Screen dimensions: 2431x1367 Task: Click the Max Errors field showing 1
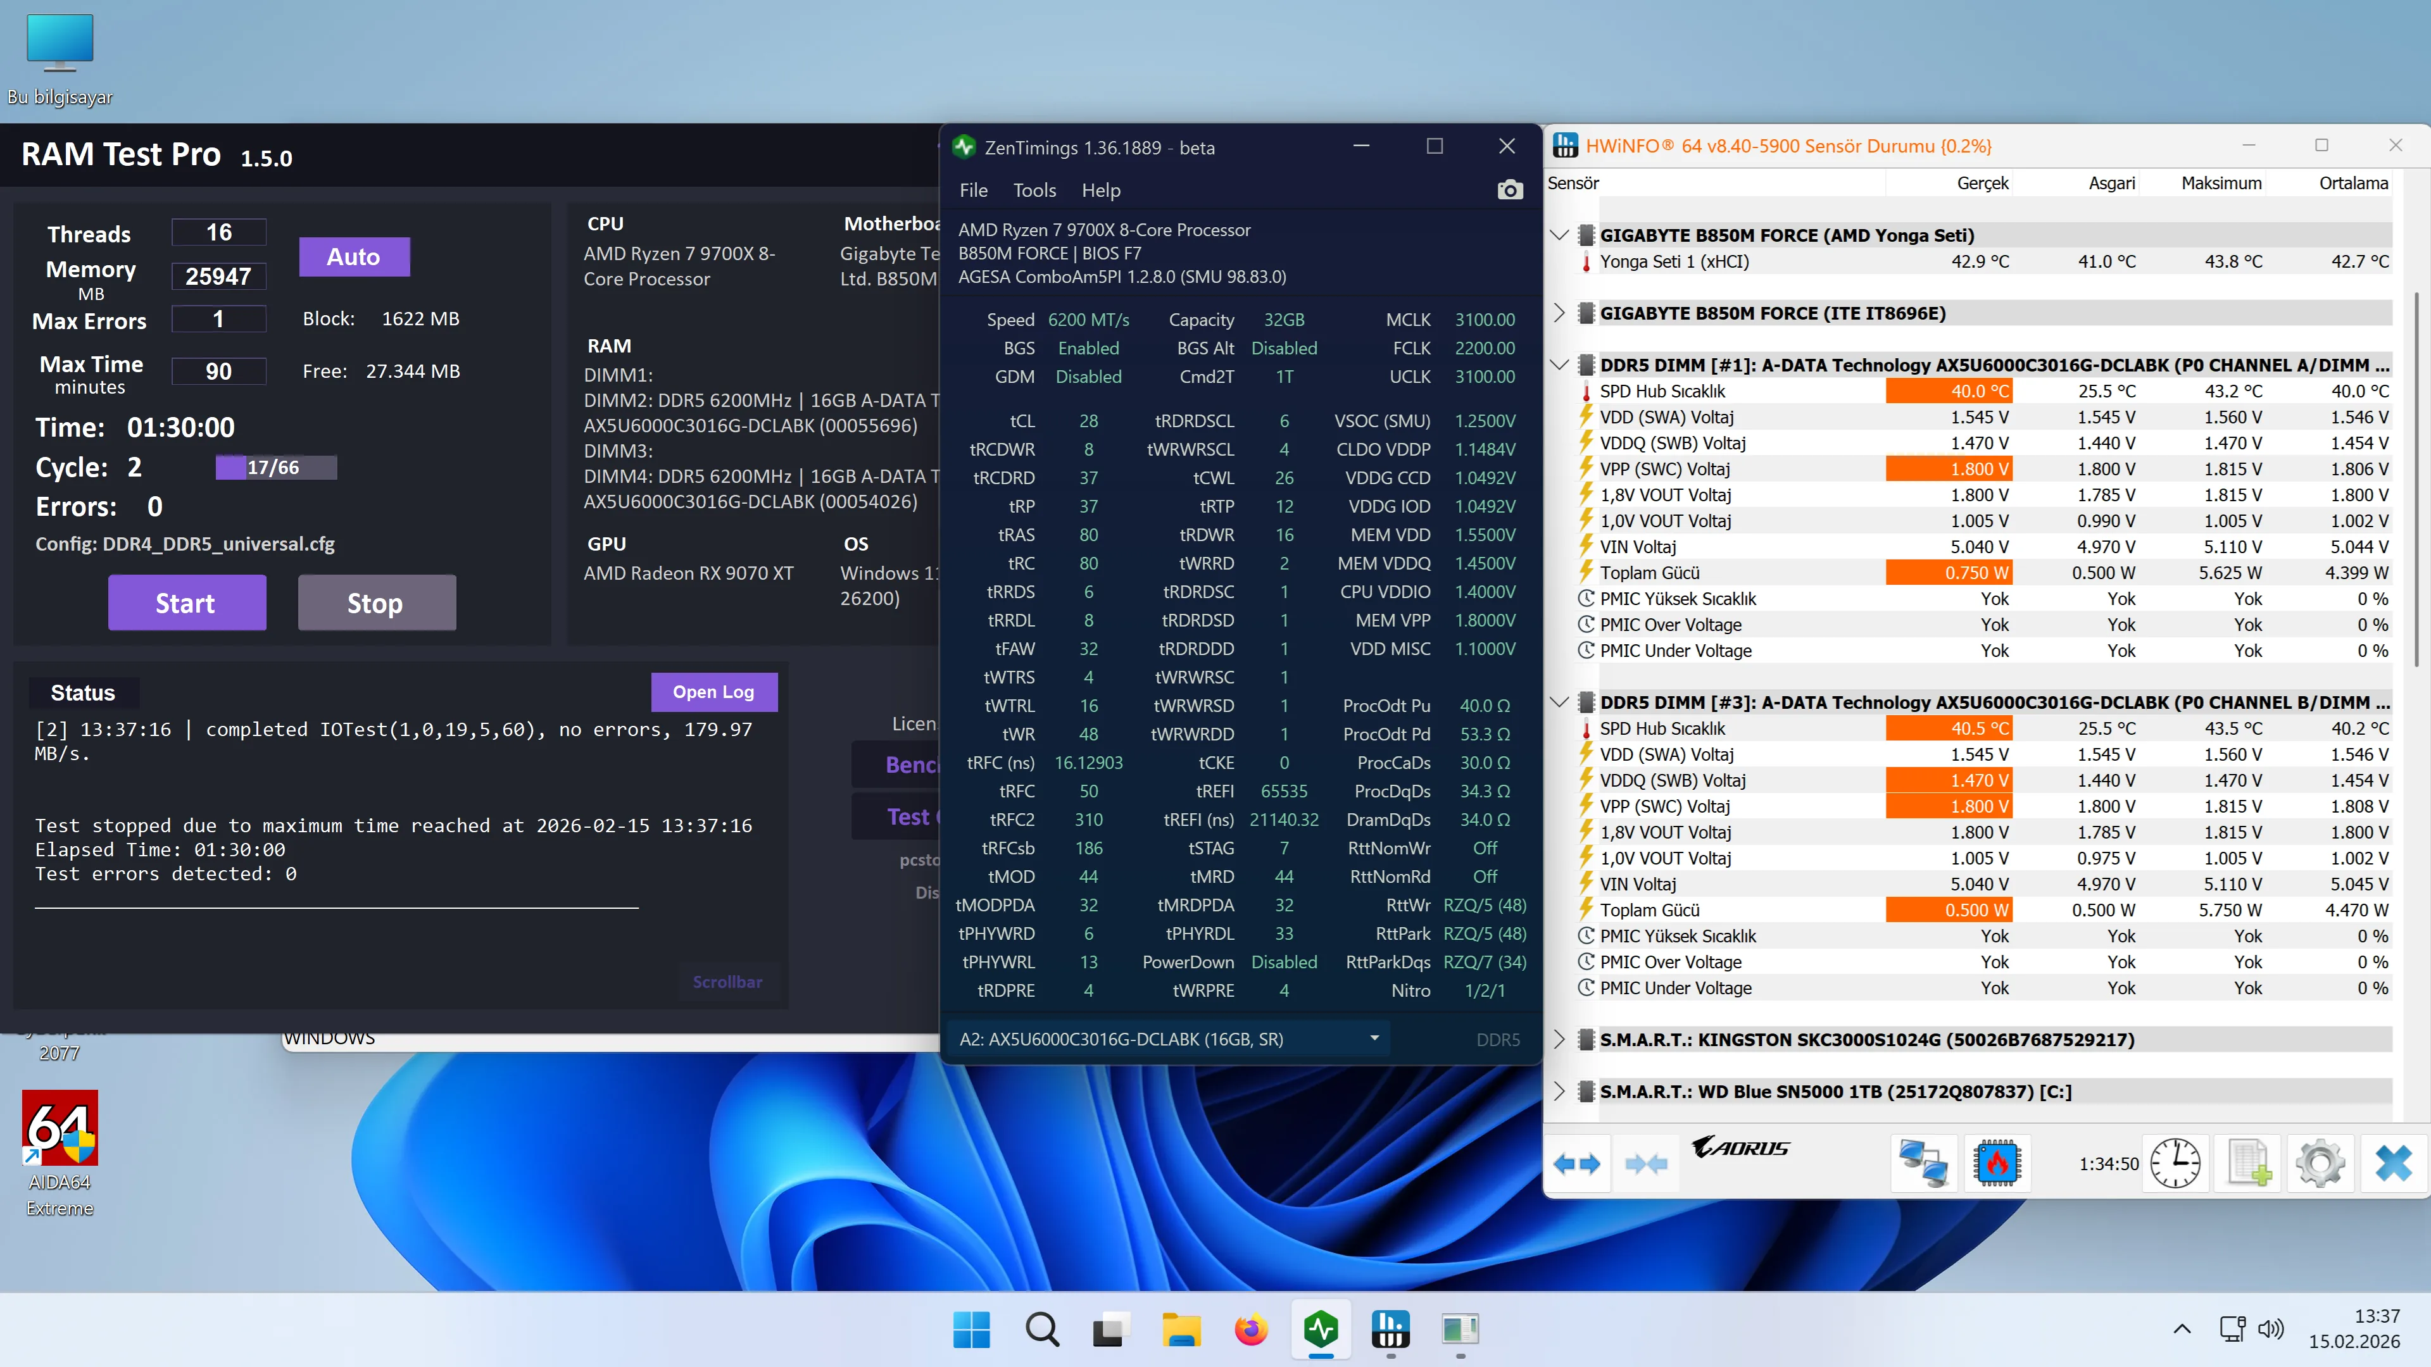point(219,319)
